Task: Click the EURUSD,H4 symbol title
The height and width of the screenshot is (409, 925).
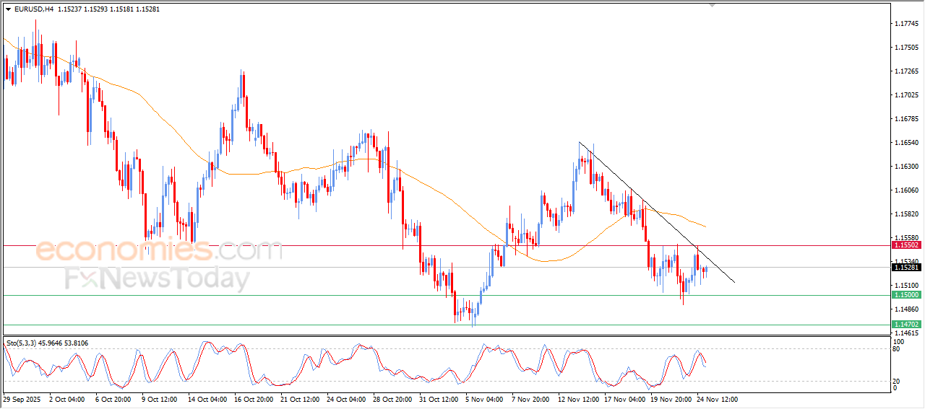Action: click(x=33, y=9)
